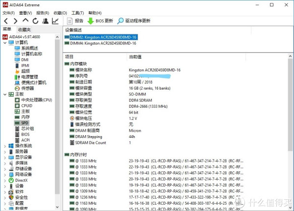This screenshot has height=211, width=294.
Task: Click BIOS 更新 update button
Action: [x=100, y=21]
